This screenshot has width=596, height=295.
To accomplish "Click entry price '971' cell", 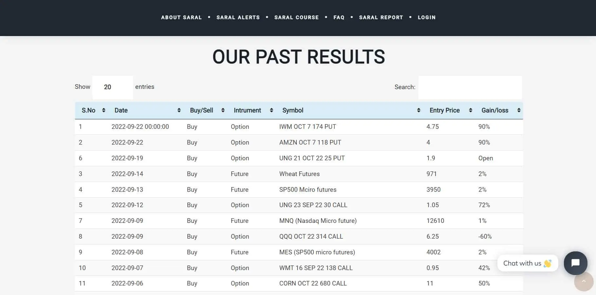I will pos(432,174).
